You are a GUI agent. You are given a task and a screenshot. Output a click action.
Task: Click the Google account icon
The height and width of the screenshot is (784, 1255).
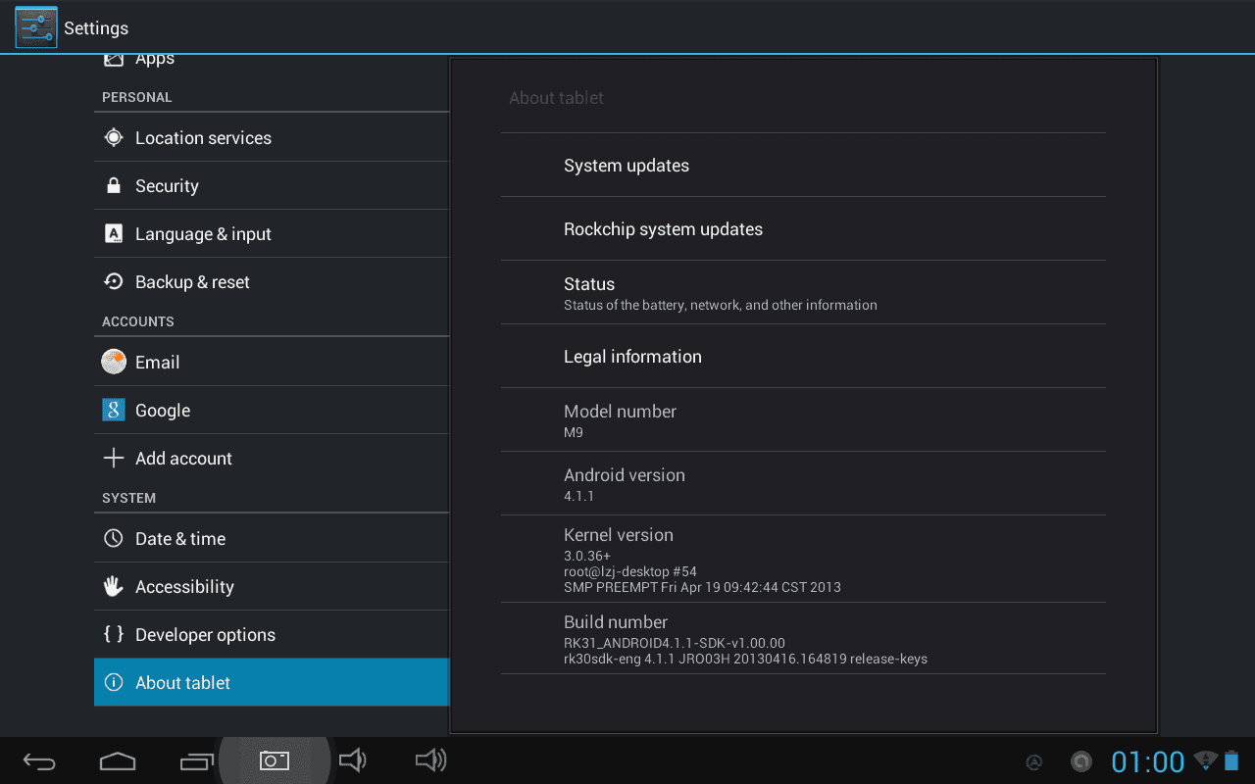[114, 410]
